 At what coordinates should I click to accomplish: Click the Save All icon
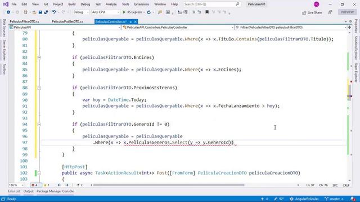(46, 12)
